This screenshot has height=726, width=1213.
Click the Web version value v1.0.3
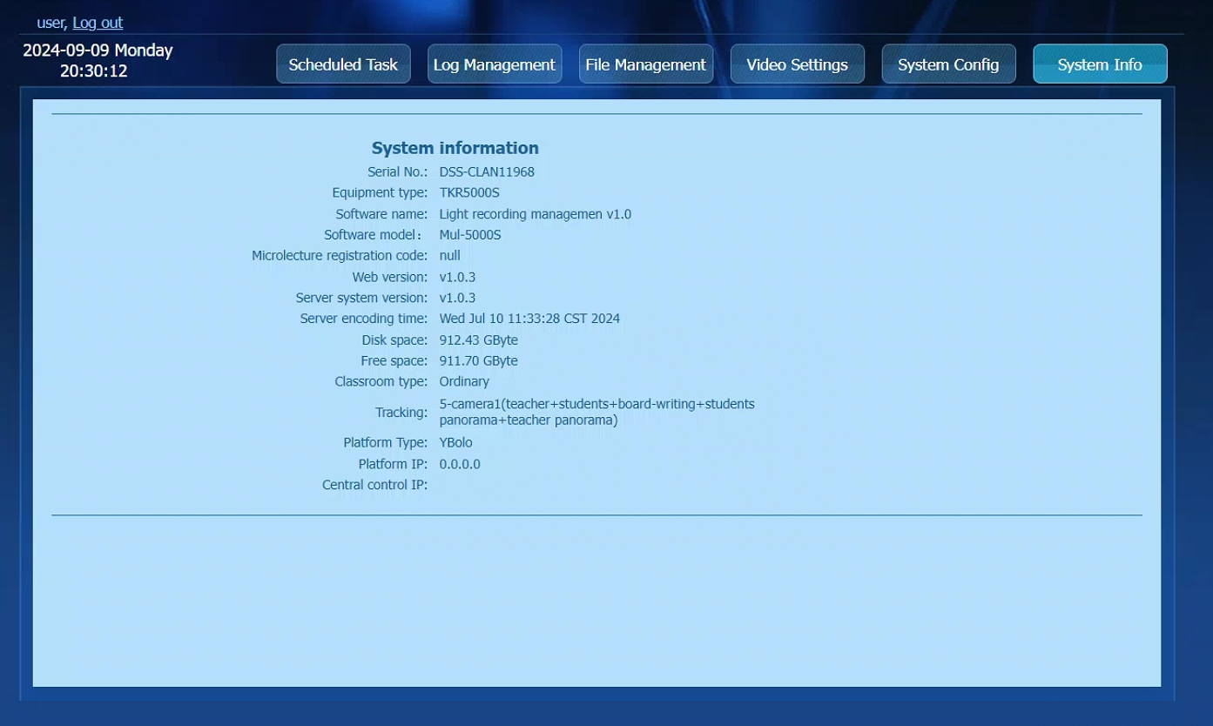(x=457, y=277)
